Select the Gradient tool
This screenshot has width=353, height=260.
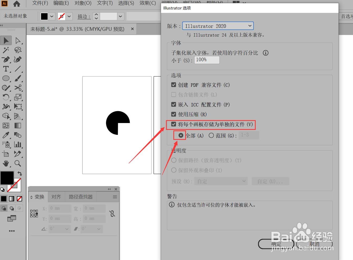tap(18, 126)
